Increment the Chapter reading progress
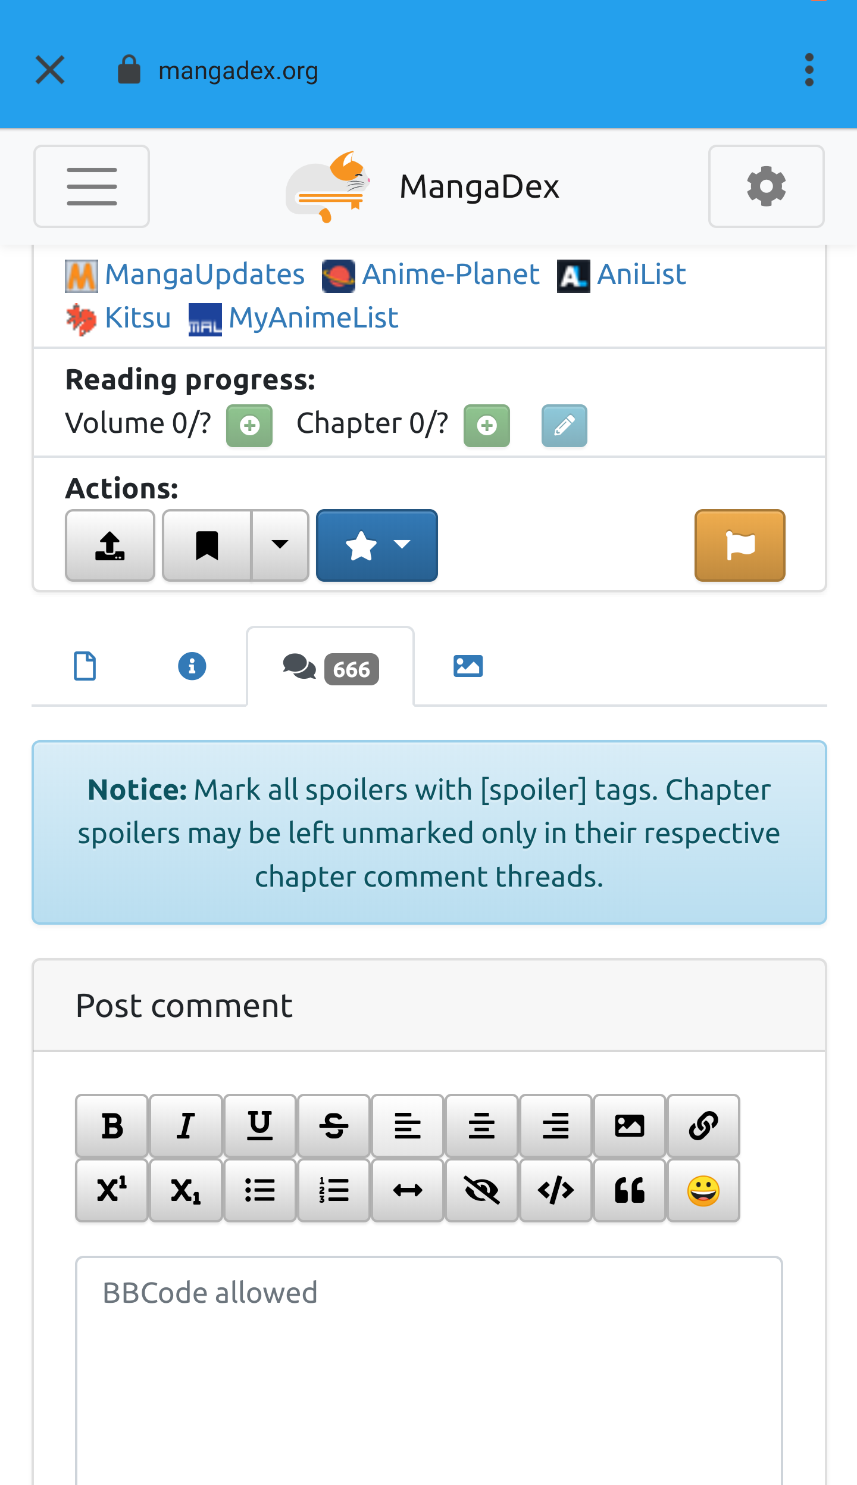The image size is (857, 1485). [x=487, y=426]
